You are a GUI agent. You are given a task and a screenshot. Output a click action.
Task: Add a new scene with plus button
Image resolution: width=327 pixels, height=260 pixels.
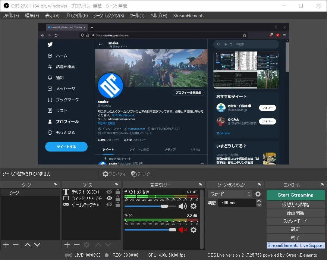pyautogui.click(x=6, y=245)
